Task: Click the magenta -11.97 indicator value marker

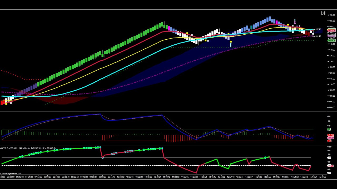Action: click(331, 138)
